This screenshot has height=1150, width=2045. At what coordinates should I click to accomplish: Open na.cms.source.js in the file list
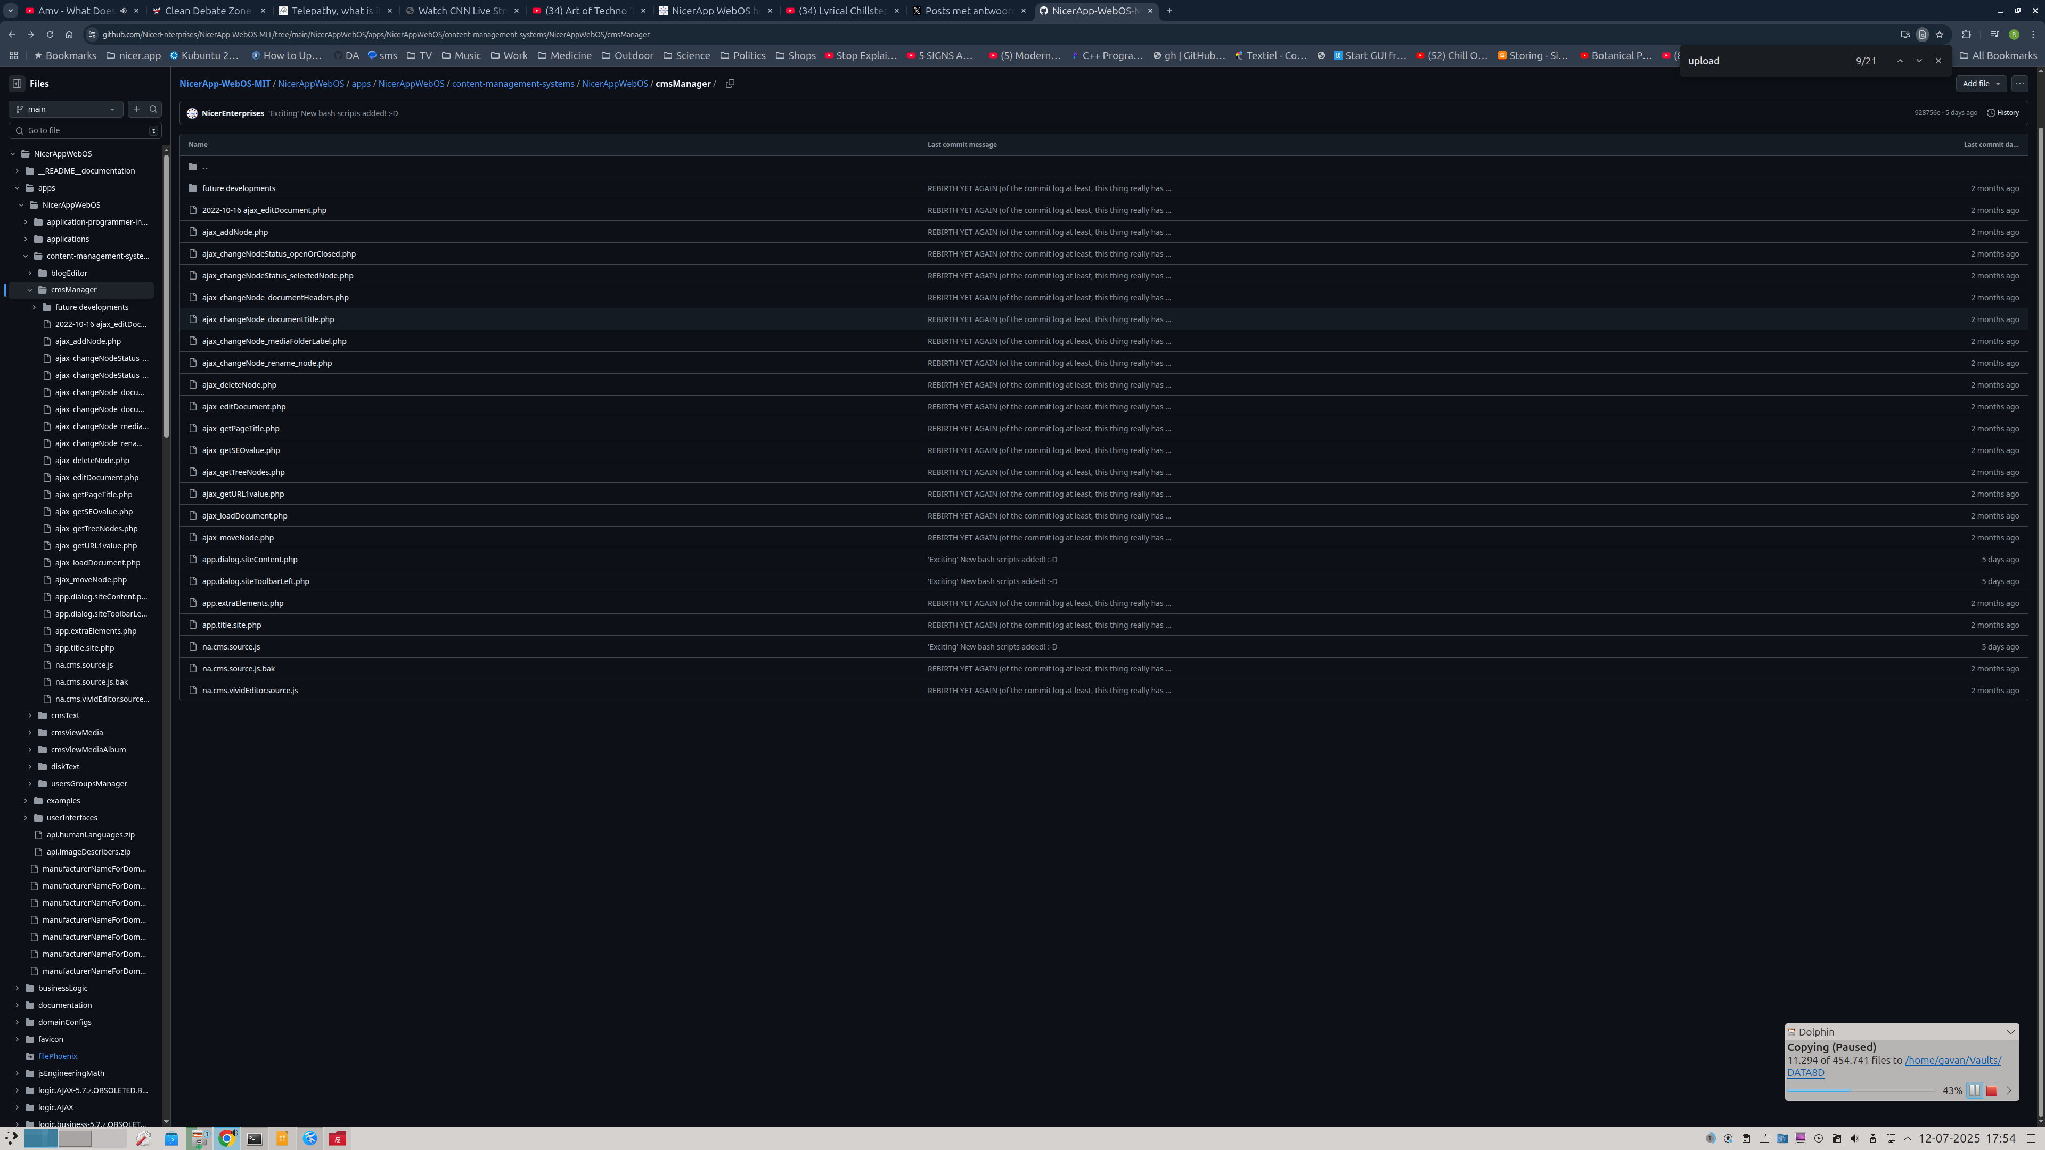231,647
